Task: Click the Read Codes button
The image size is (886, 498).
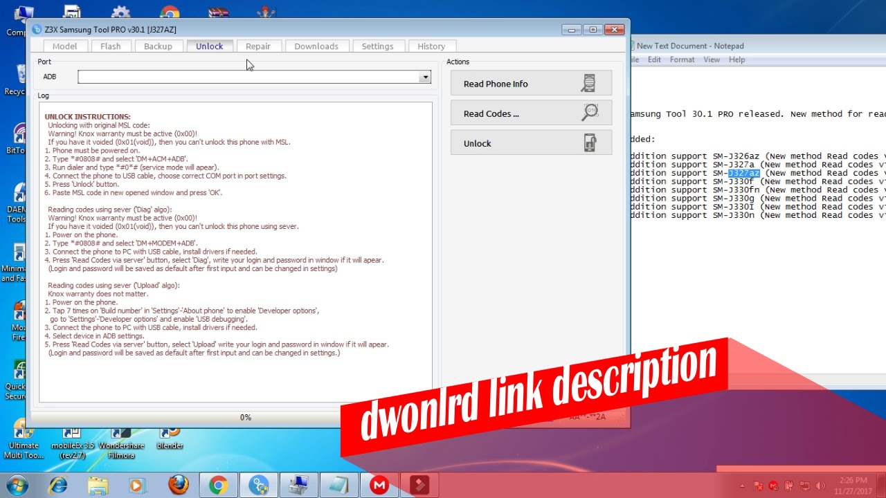Action: pos(531,113)
